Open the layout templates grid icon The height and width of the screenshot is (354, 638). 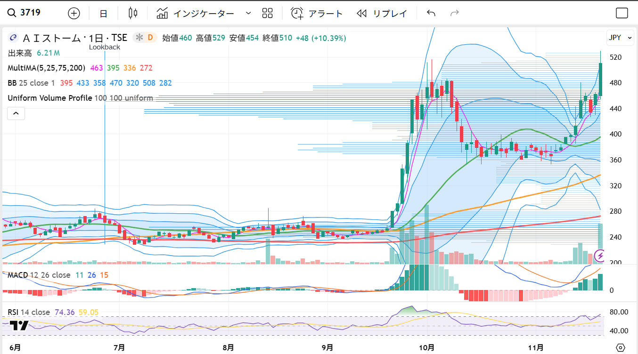click(x=268, y=13)
